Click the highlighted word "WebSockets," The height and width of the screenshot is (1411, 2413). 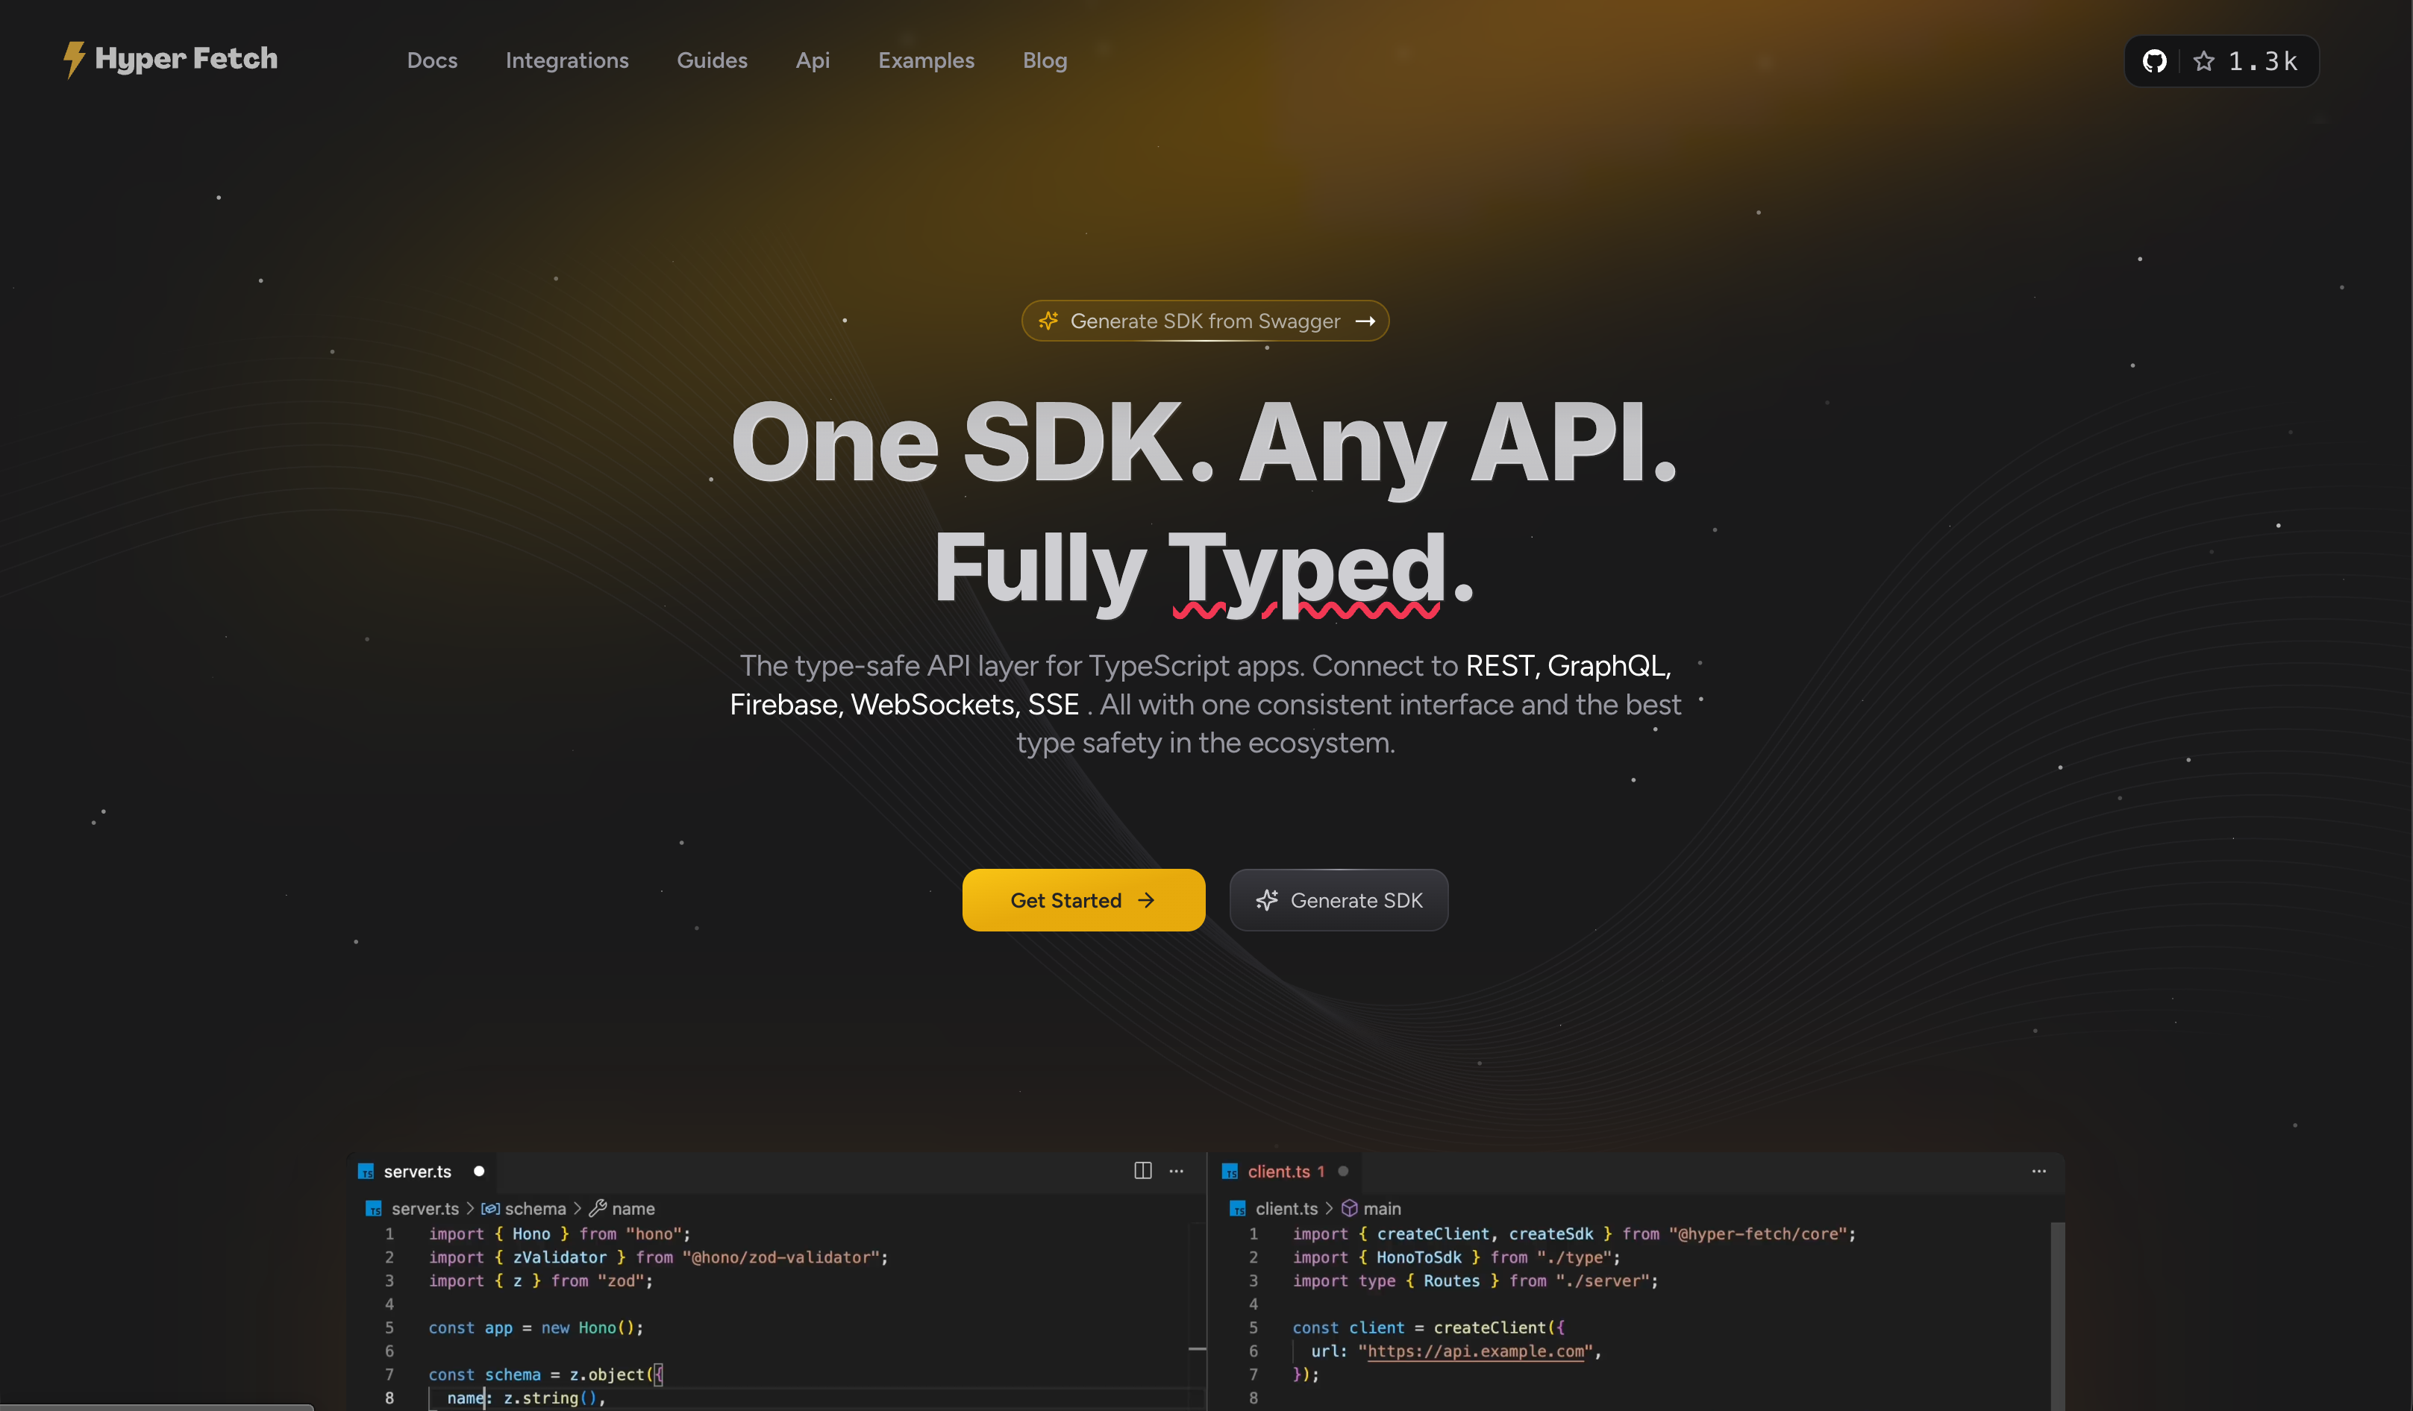(935, 705)
